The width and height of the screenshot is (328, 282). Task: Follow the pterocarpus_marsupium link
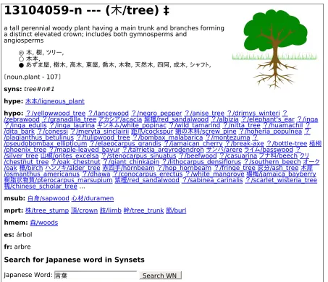(59, 180)
